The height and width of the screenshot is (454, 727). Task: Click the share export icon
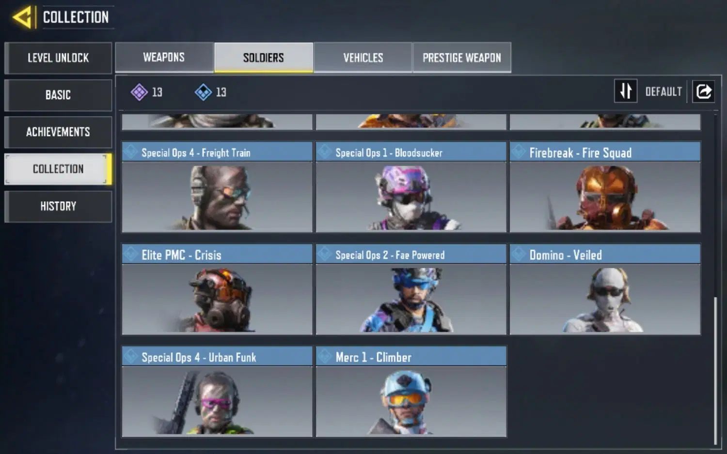(x=704, y=91)
